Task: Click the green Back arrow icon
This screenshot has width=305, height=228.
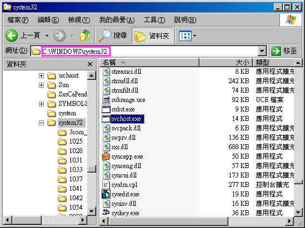Action: 12,36
